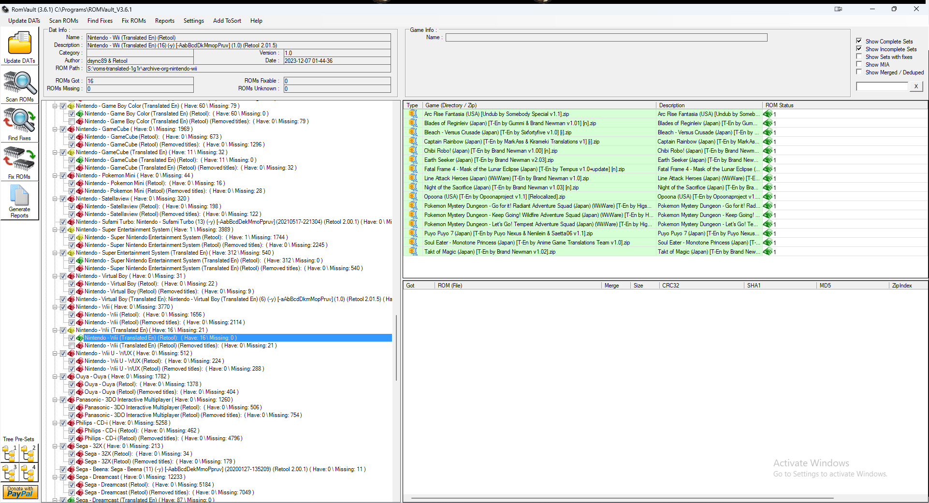Enable Show Merged / Deduped checkbox
The width and height of the screenshot is (929, 503).
tap(859, 72)
